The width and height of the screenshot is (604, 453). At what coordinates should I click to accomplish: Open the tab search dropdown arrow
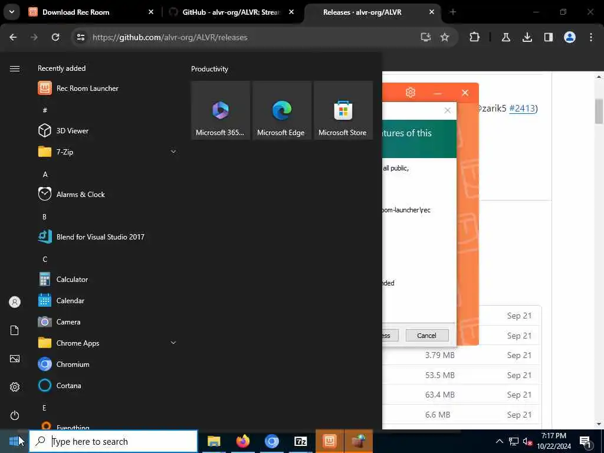[x=12, y=12]
